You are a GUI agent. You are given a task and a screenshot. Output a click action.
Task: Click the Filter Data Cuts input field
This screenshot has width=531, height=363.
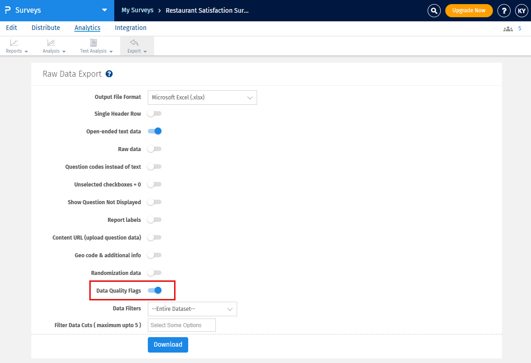click(x=181, y=325)
